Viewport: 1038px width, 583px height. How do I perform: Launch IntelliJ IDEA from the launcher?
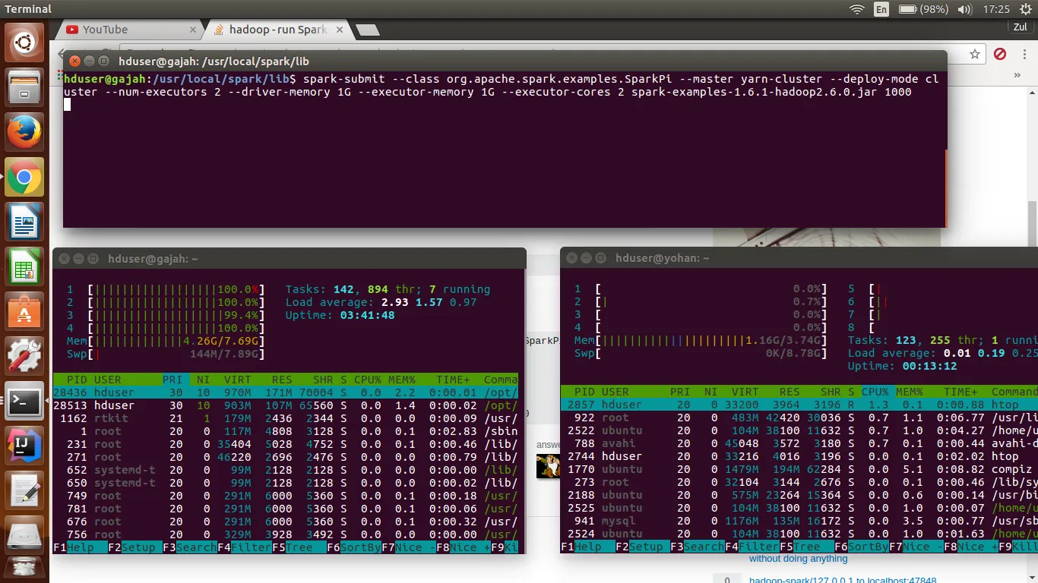pos(24,447)
